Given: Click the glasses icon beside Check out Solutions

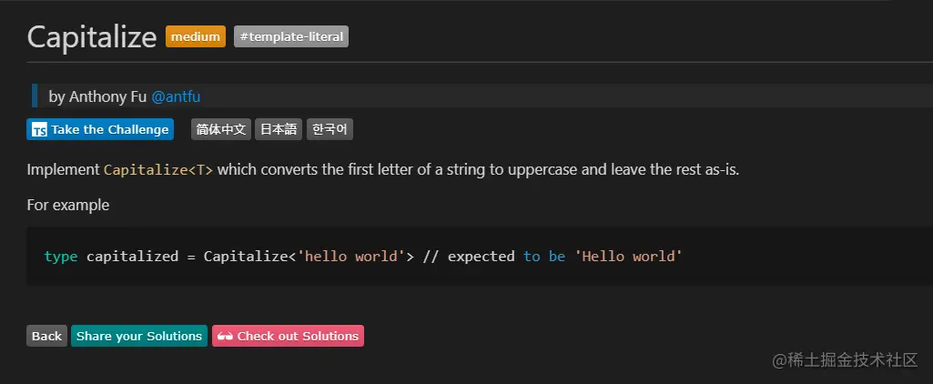Looking at the screenshot, I should click(225, 336).
